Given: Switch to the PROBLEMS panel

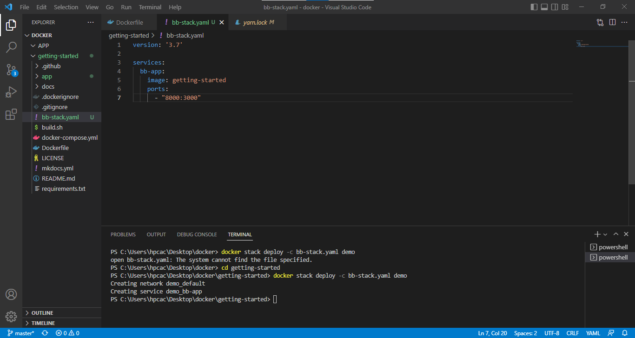Looking at the screenshot, I should pyautogui.click(x=123, y=234).
